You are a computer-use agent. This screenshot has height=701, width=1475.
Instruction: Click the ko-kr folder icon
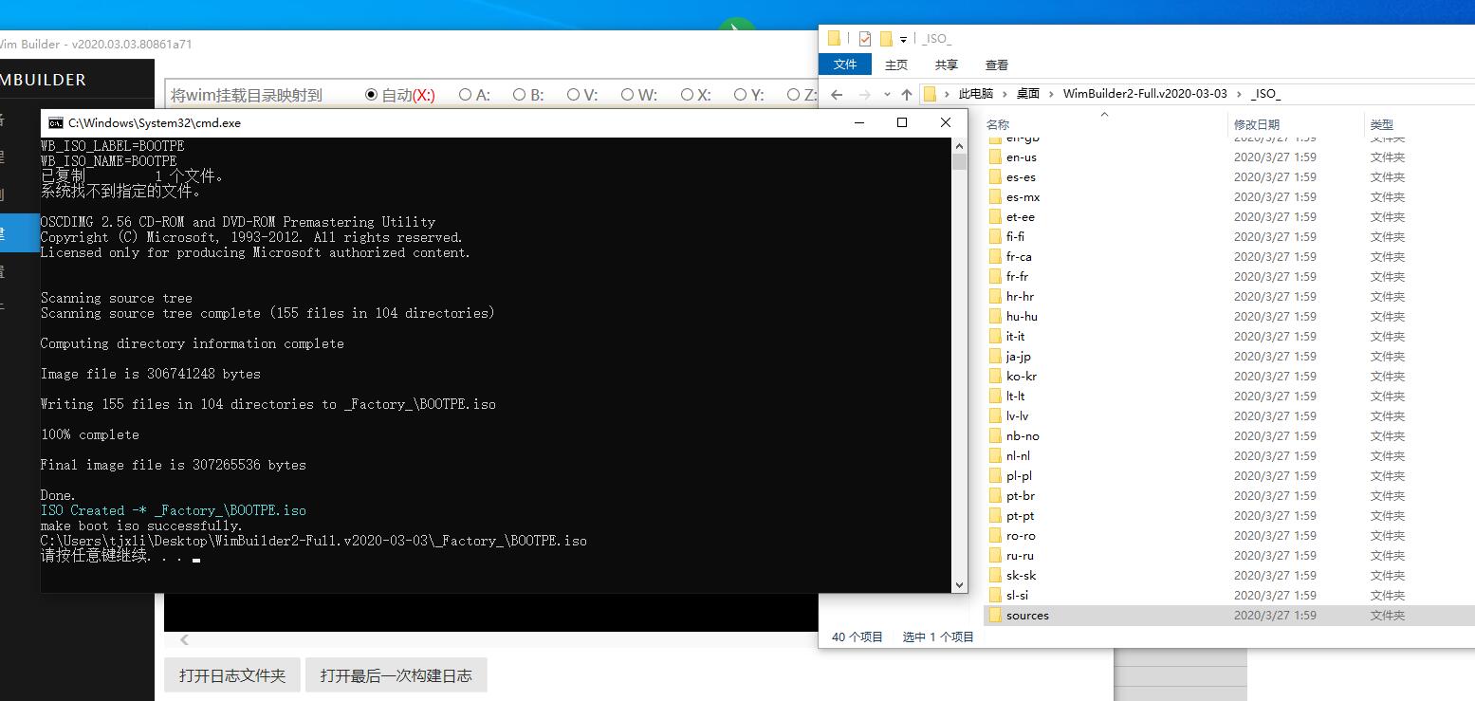click(995, 377)
